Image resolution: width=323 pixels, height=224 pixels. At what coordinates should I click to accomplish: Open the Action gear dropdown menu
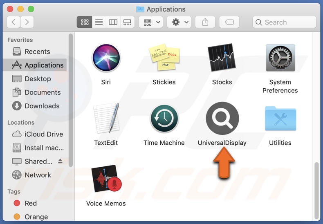click(x=179, y=22)
